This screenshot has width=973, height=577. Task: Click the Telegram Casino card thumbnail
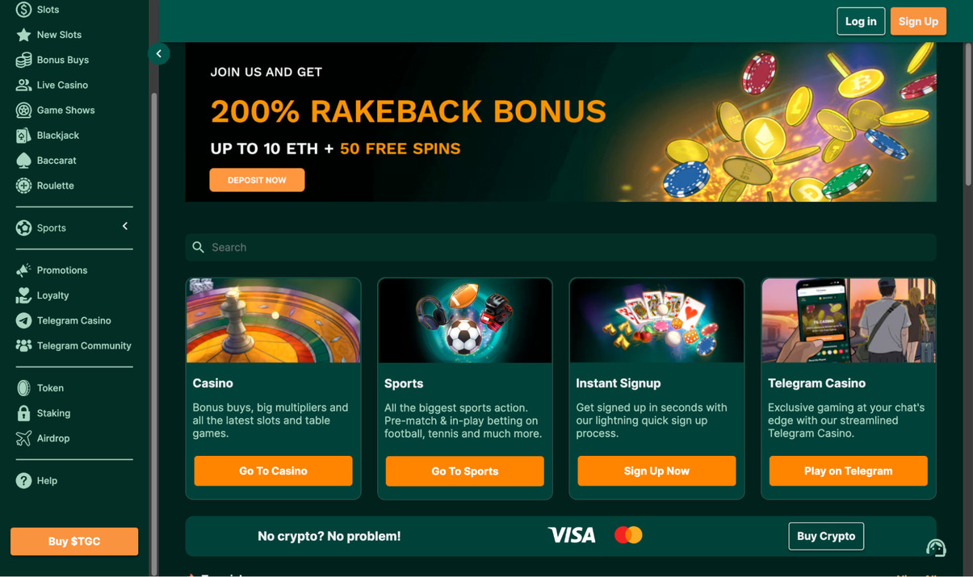[849, 320]
